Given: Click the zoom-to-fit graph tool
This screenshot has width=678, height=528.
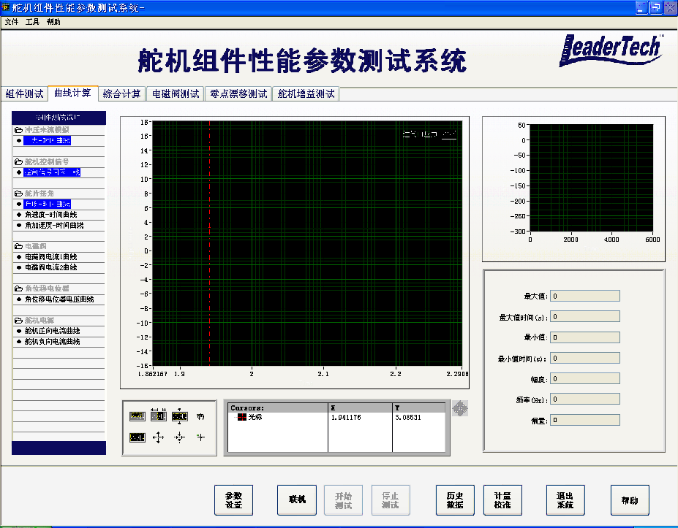Looking at the screenshot, I should point(138,437).
